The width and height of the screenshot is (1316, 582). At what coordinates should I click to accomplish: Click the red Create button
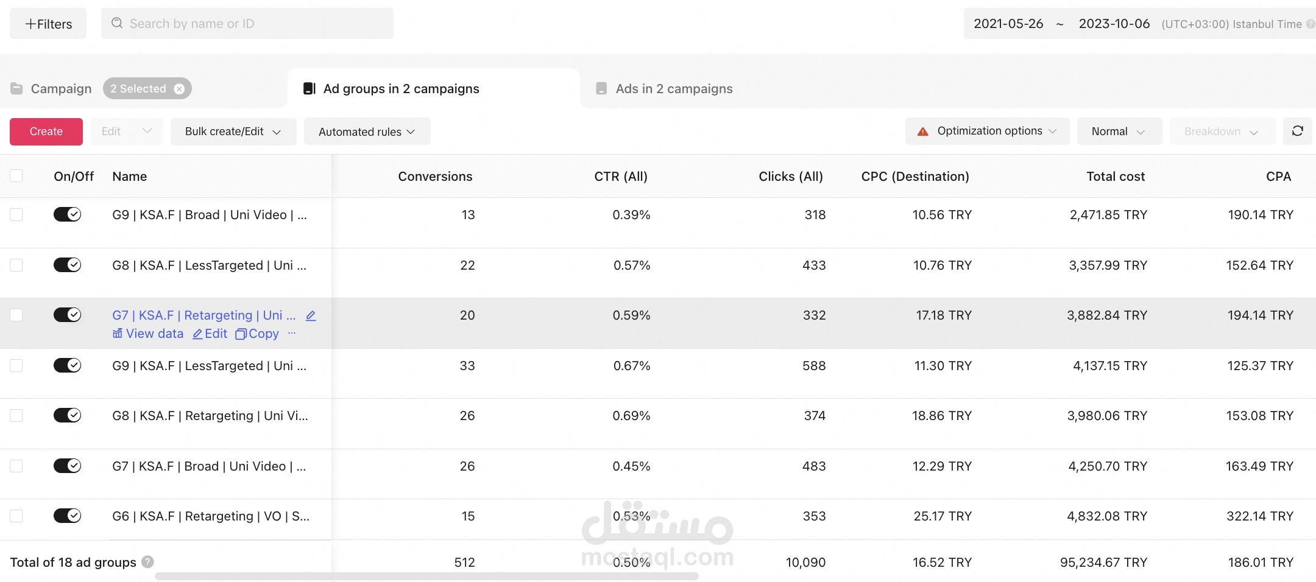coord(46,131)
